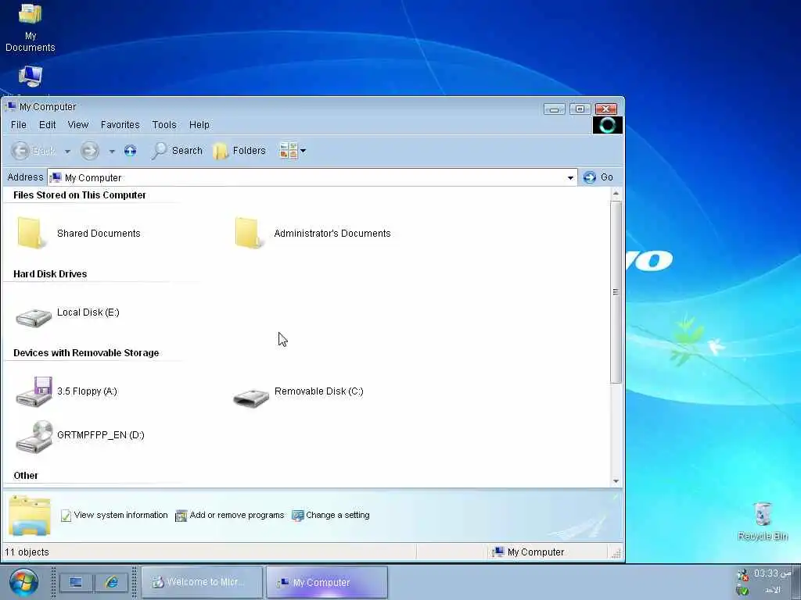Click the throbber icon beside menu bar

[x=607, y=125]
